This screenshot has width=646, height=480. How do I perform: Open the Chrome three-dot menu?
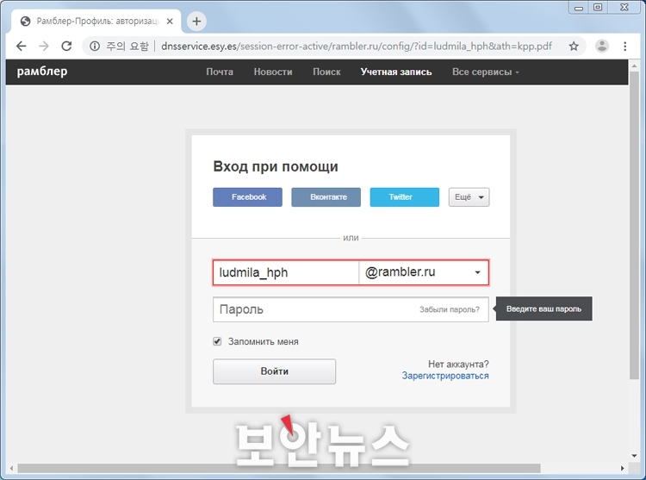click(x=625, y=46)
